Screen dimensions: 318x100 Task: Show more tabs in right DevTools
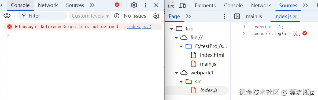tap(305, 5)
